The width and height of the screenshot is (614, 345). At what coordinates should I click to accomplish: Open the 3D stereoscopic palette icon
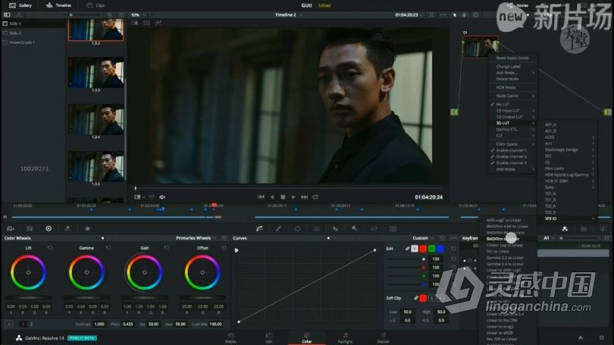click(x=393, y=229)
